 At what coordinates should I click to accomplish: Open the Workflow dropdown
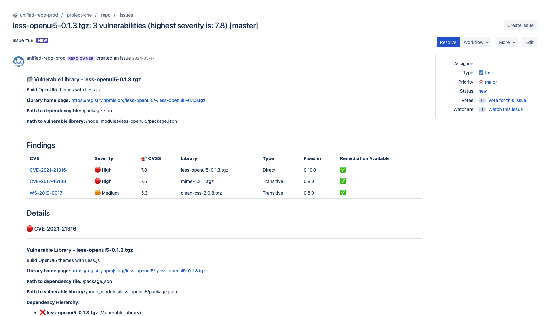[x=476, y=42]
